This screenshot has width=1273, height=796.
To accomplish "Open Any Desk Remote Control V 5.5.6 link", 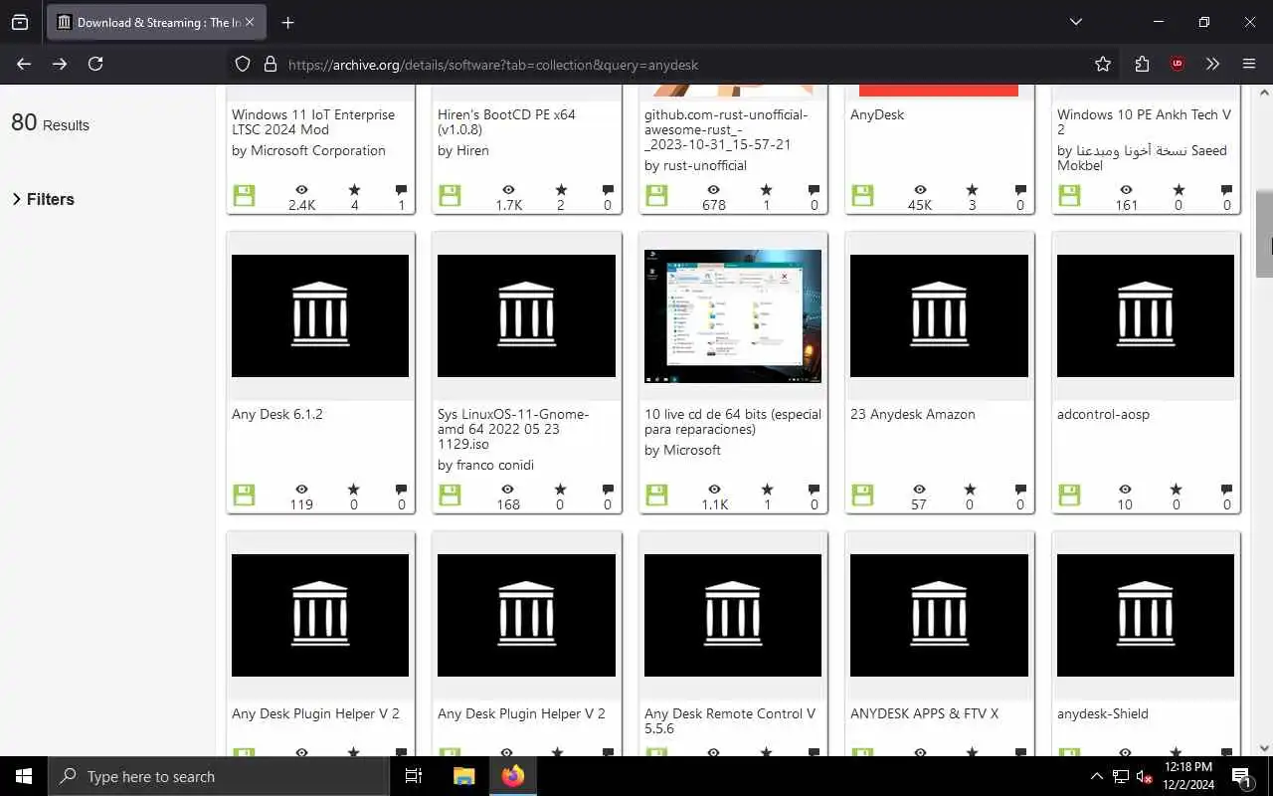I will (x=730, y=720).
